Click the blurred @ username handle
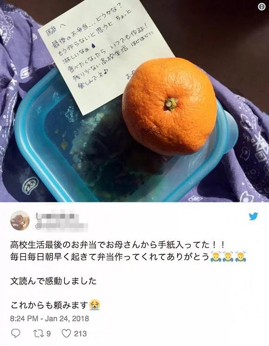This screenshot has height=346, width=269. [x=62, y=226]
